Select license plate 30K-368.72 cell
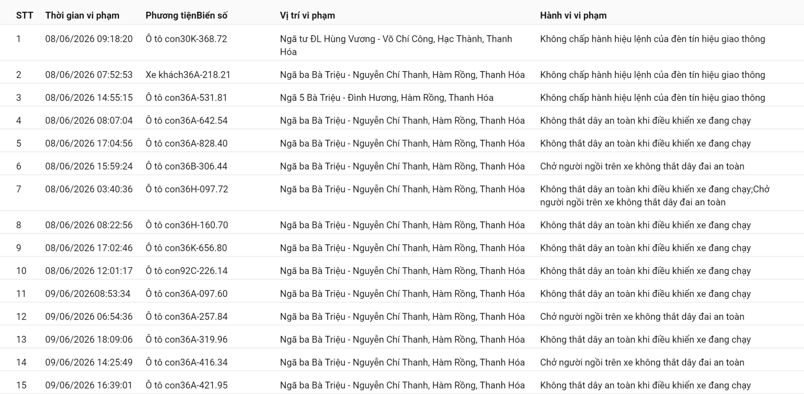804x394 pixels. click(186, 39)
